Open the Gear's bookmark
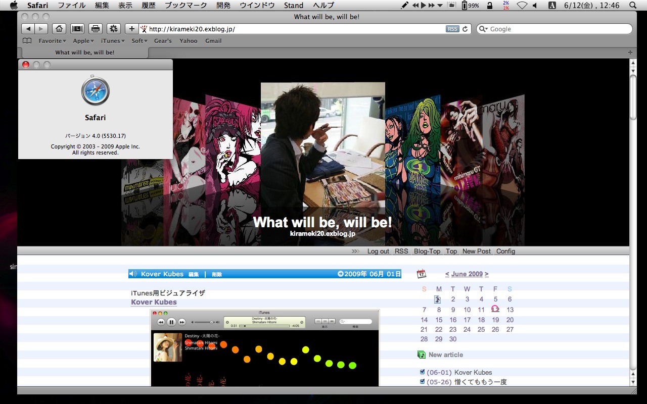The image size is (647, 404). click(163, 41)
